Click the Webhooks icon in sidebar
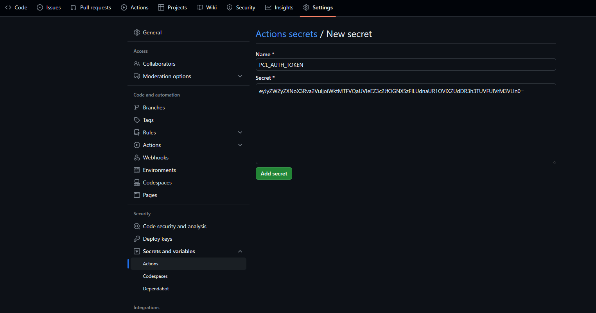The width and height of the screenshot is (596, 313). click(136, 157)
